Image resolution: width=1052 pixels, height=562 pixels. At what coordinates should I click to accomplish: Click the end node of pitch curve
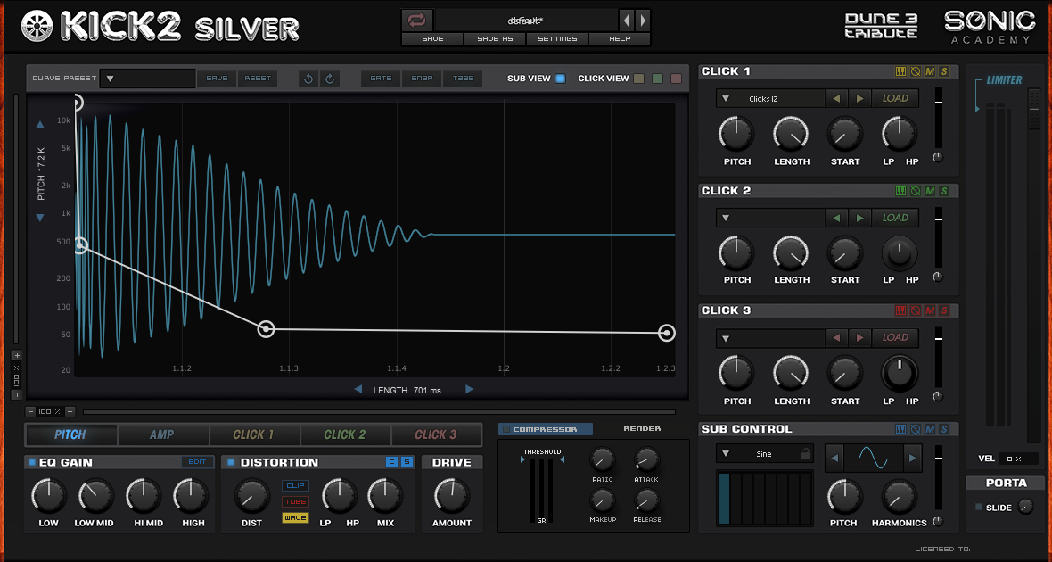click(666, 333)
